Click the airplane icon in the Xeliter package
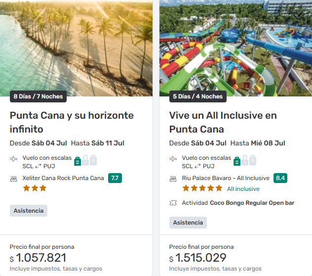Viewport: 312px width, 276px height. (x=14, y=159)
